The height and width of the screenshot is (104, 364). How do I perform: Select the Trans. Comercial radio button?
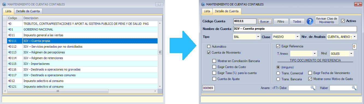tap(278, 73)
